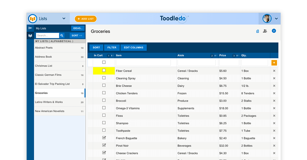307x160 pixels.
Task: Select the lists view icon in sidebar rail
Action: 30,36
